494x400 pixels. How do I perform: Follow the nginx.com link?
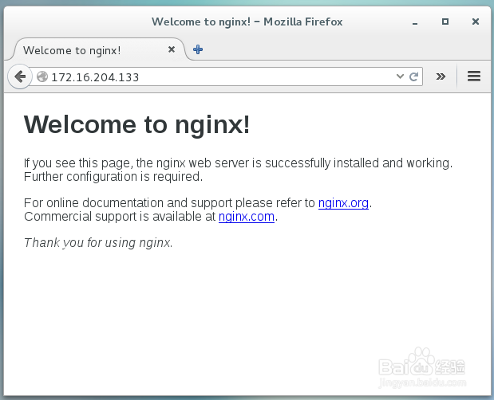click(247, 217)
